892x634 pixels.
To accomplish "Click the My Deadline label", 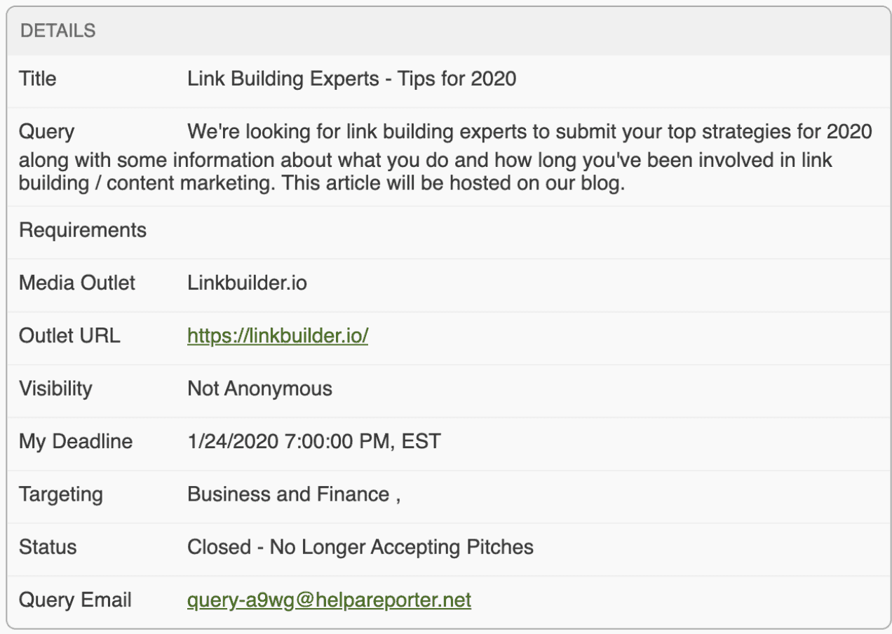I will 76,442.
